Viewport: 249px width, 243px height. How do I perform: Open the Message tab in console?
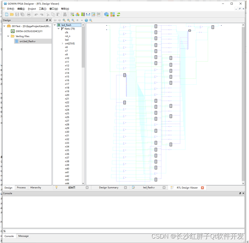click(x=23, y=236)
